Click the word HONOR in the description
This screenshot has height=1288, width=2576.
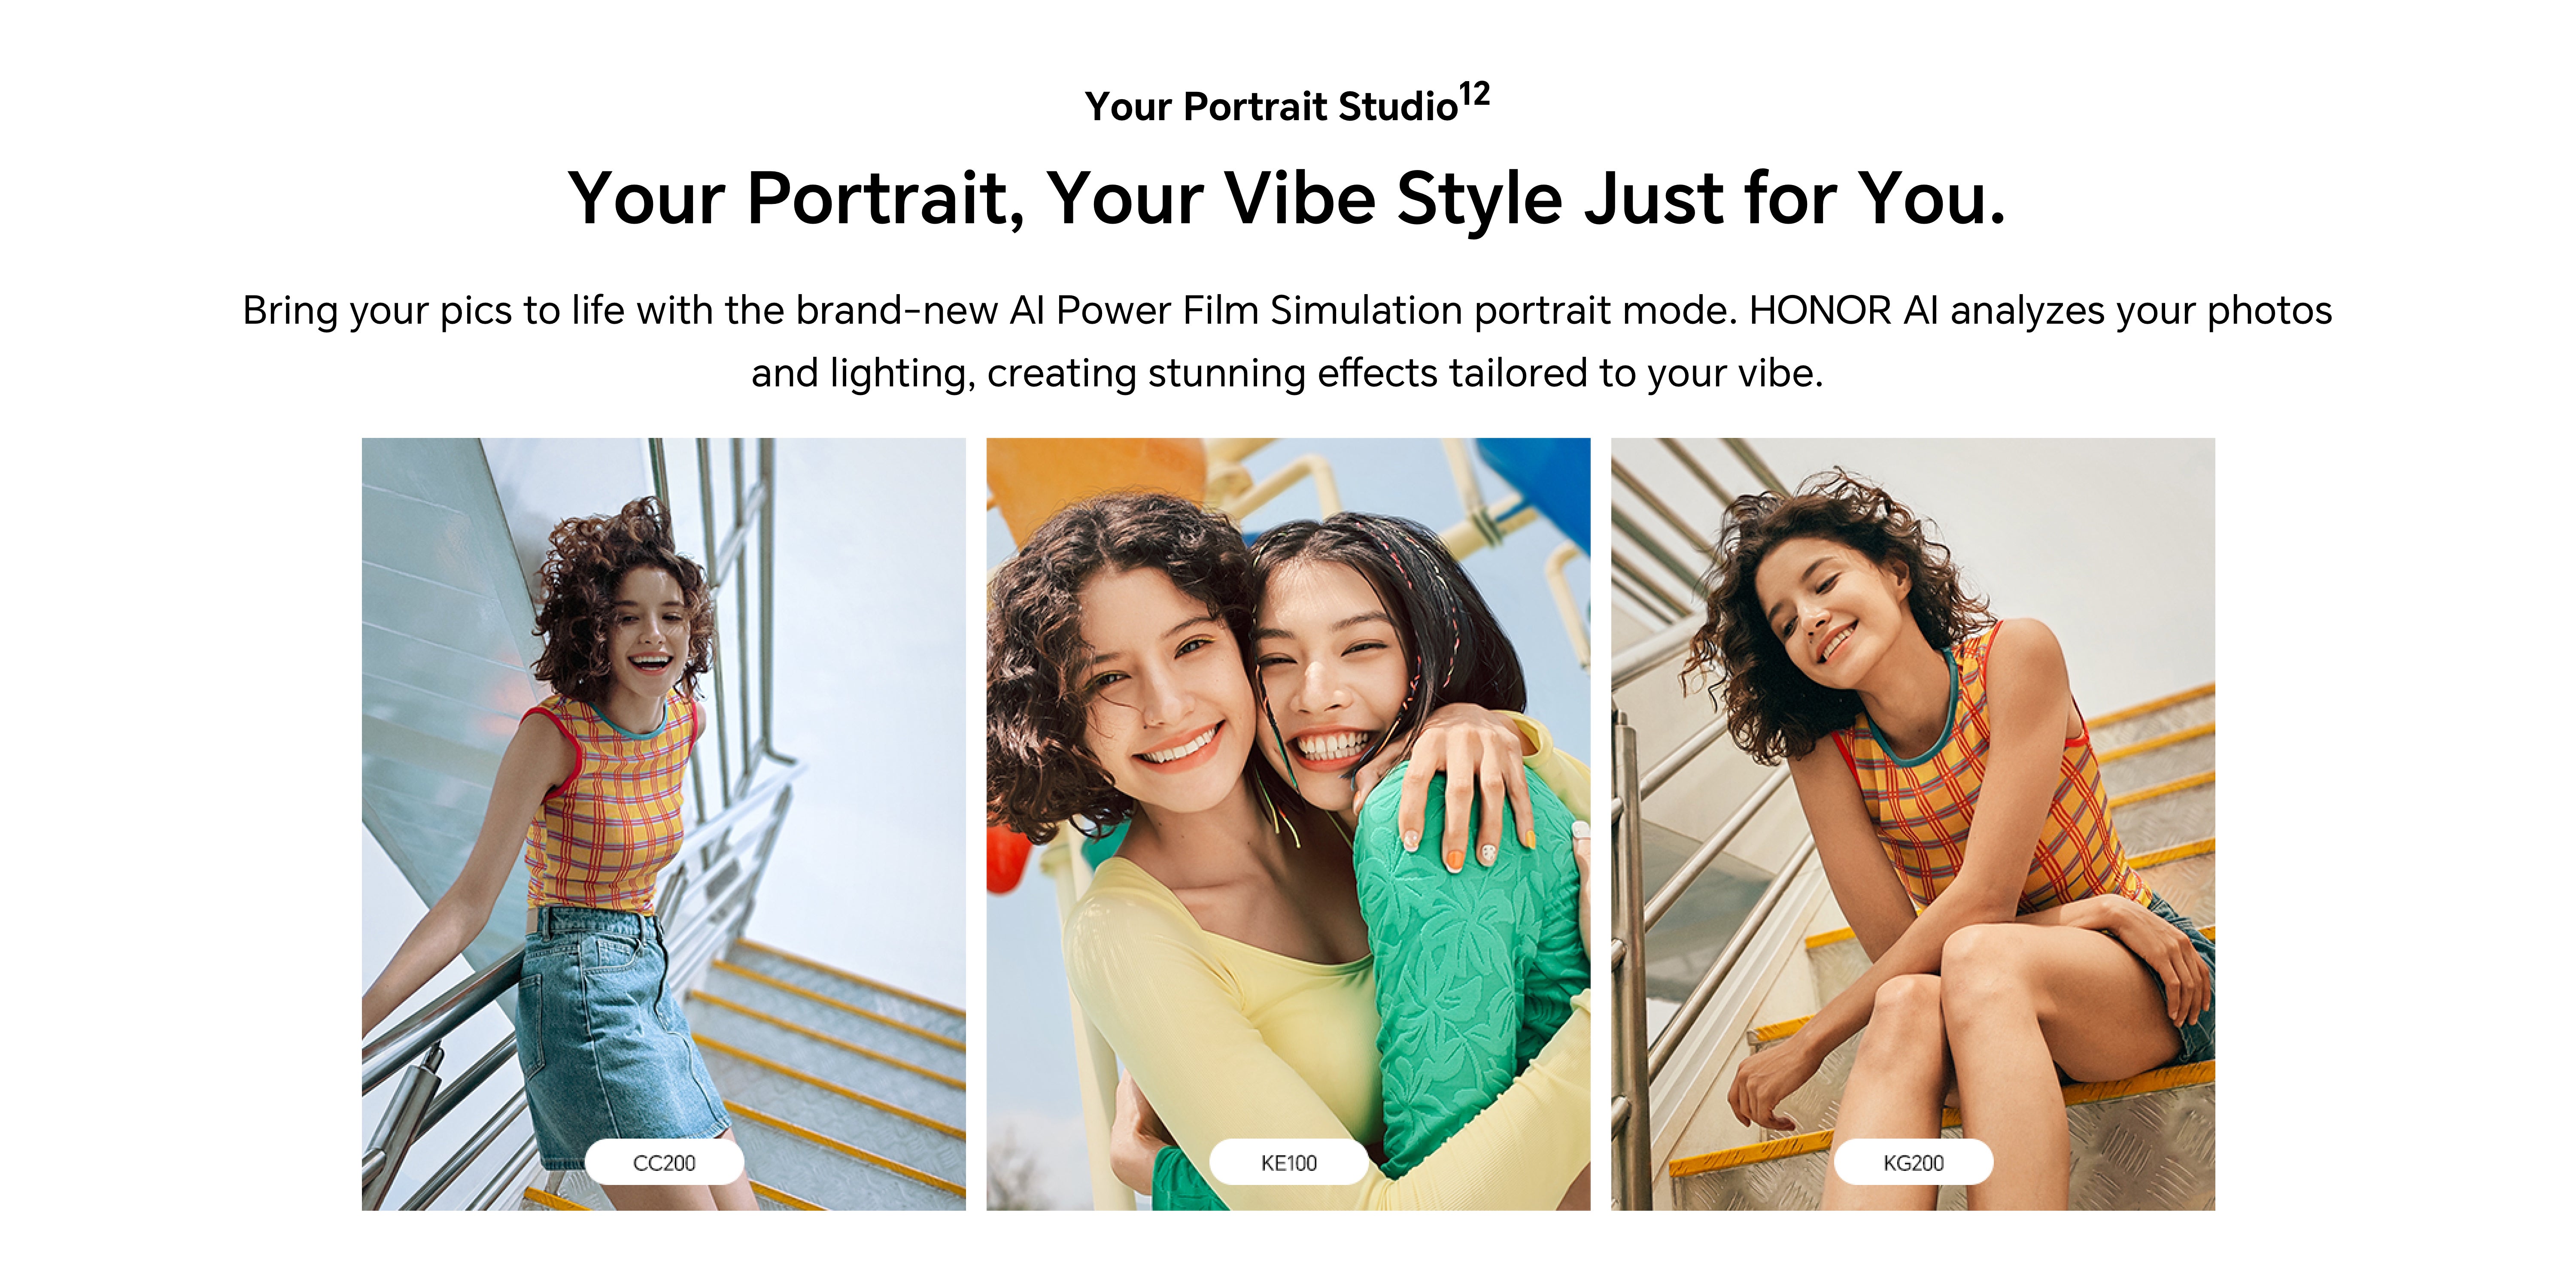tap(1820, 310)
